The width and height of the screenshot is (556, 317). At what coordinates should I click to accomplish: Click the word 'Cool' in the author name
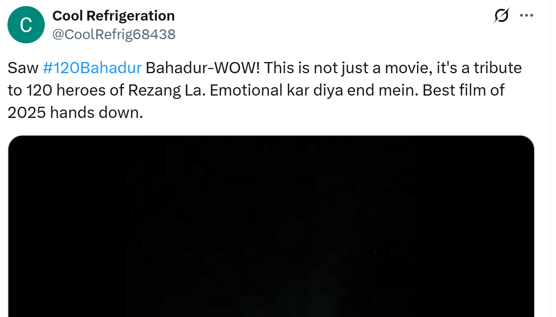click(x=68, y=15)
